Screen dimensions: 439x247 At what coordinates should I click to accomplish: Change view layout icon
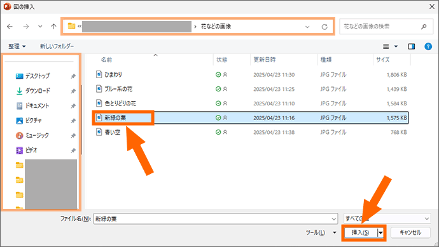[386, 46]
